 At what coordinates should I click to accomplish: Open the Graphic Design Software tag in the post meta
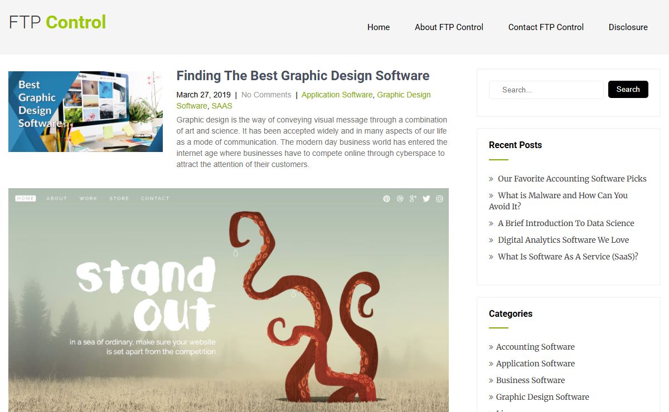[304, 100]
